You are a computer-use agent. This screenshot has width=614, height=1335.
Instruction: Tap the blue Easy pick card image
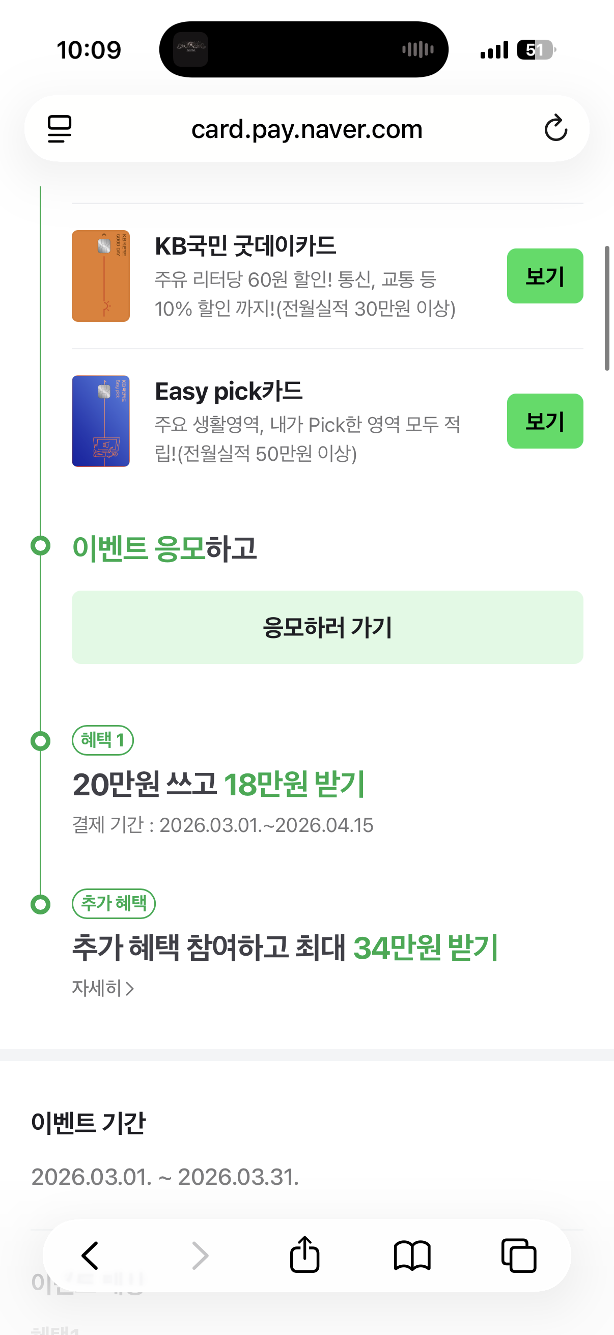point(100,421)
